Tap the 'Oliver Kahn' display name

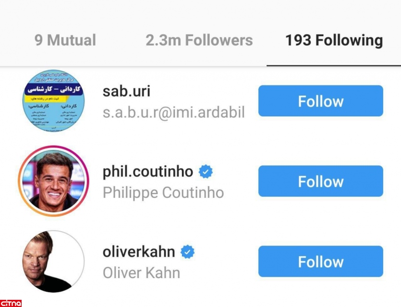click(x=141, y=273)
